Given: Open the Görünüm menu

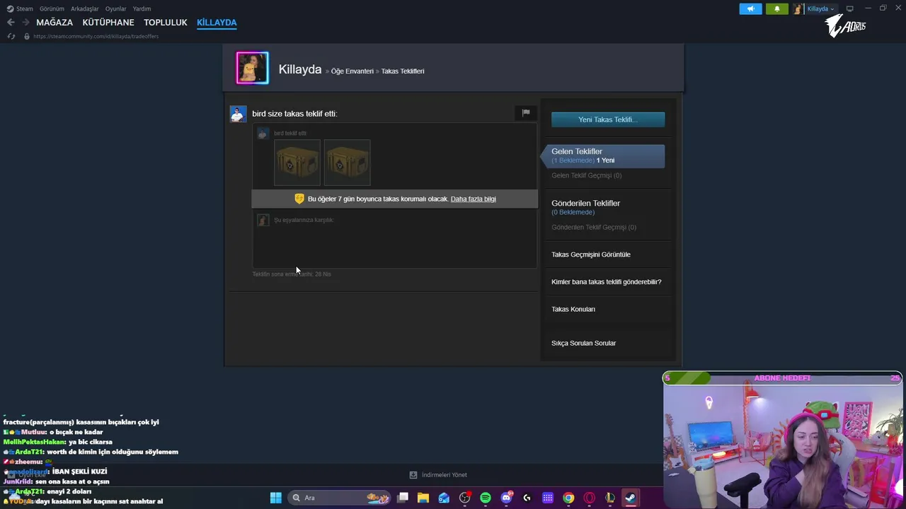Looking at the screenshot, I should [52, 8].
